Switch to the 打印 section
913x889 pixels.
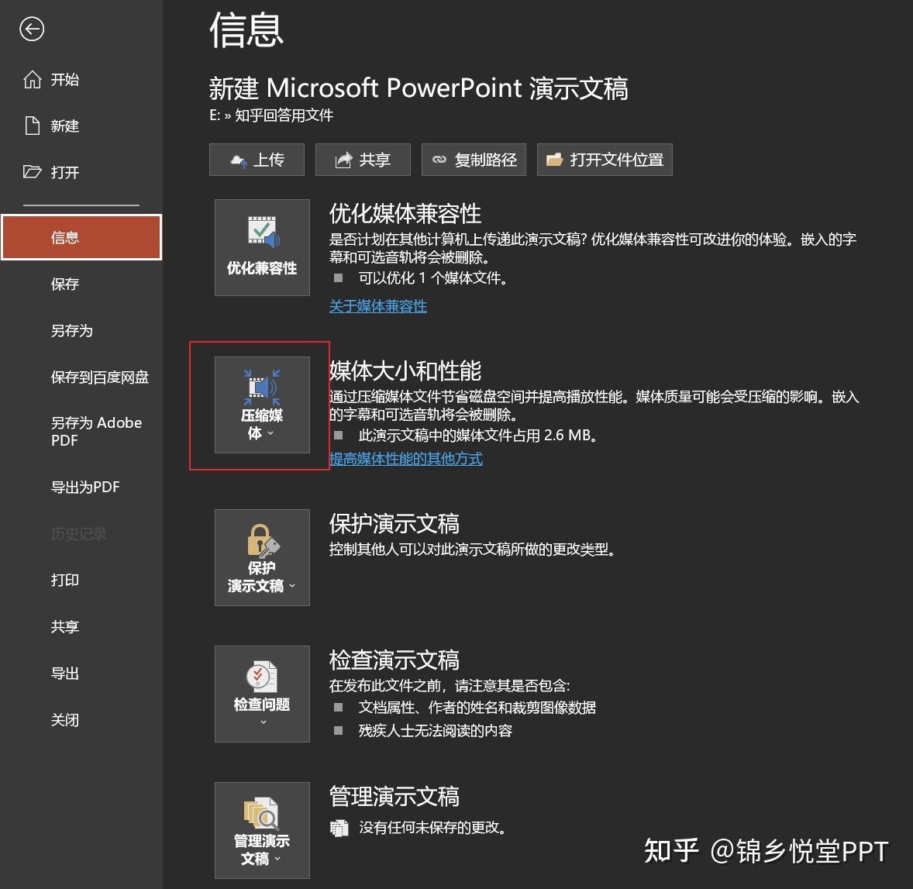[64, 580]
